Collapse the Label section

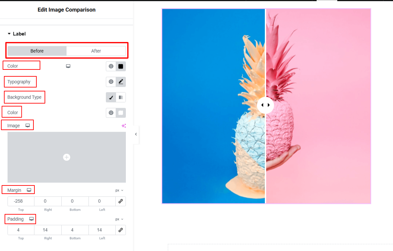[9, 34]
